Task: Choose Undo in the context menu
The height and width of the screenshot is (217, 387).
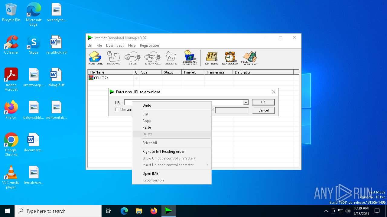Action: 172,105
